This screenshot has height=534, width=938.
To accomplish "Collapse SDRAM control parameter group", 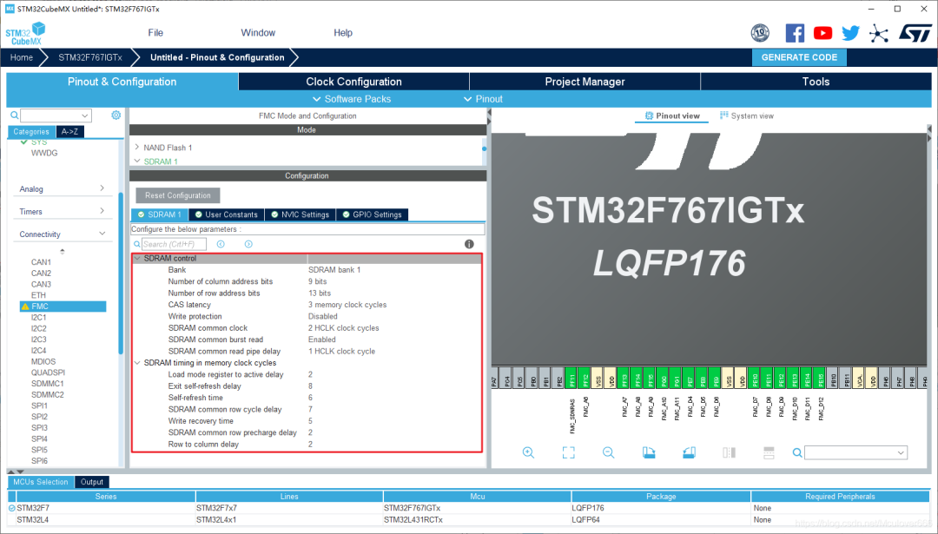I will pyautogui.click(x=137, y=259).
